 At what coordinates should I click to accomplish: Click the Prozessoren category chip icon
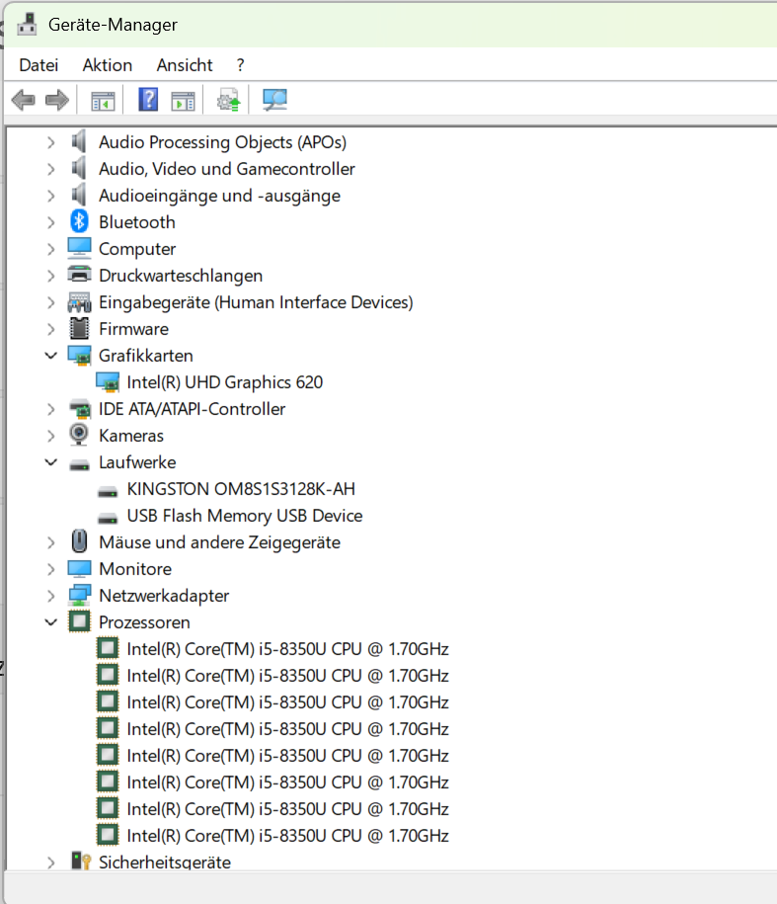click(79, 622)
